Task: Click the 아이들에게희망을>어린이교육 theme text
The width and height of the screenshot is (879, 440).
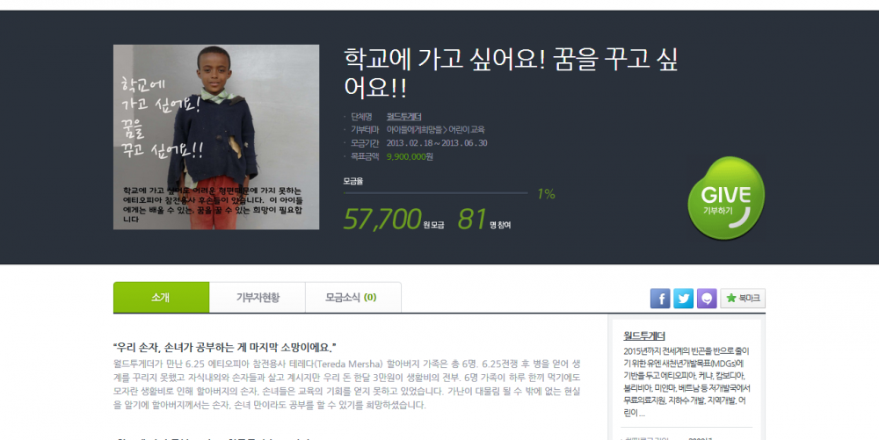Action: [x=435, y=130]
